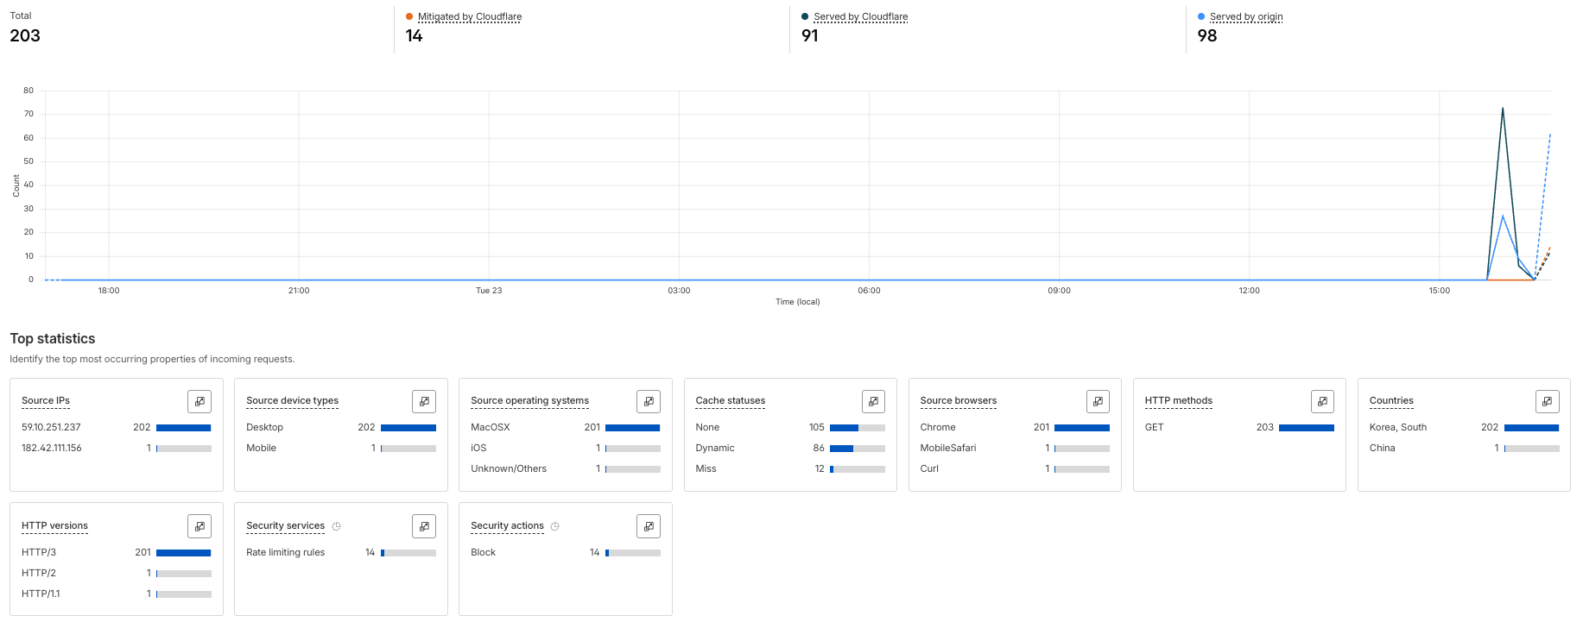Click the traffic spike on the chart
The height and width of the screenshot is (622, 1583).
pyautogui.click(x=1503, y=109)
